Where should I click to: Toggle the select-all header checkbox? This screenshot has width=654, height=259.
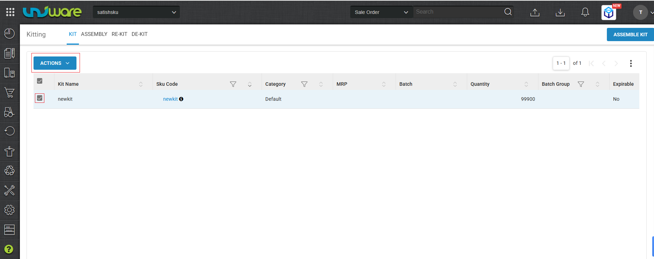[40, 81]
